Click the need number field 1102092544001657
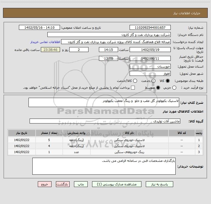211x204 pixels. [150, 27]
